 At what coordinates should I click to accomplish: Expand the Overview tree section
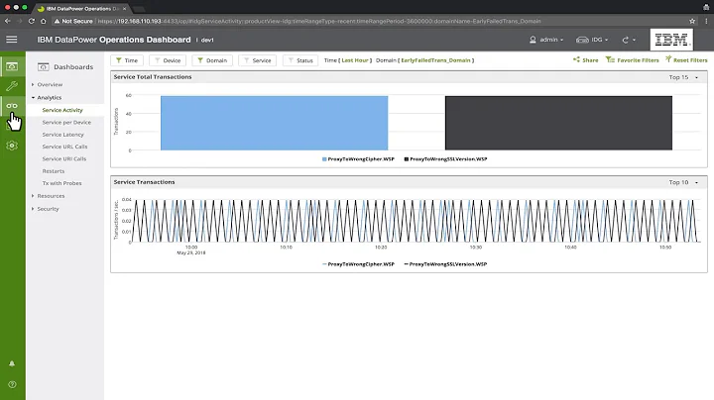pyautogui.click(x=33, y=84)
